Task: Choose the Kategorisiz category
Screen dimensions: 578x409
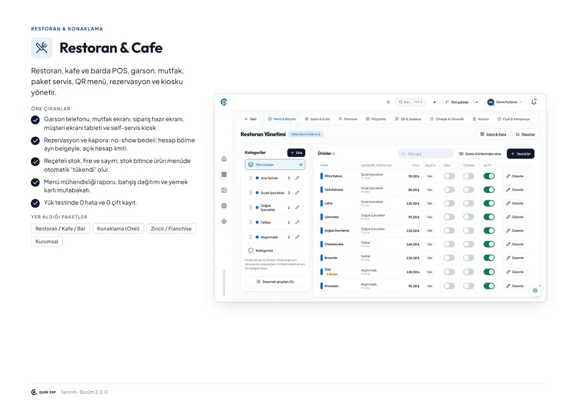Action: pyautogui.click(x=275, y=251)
